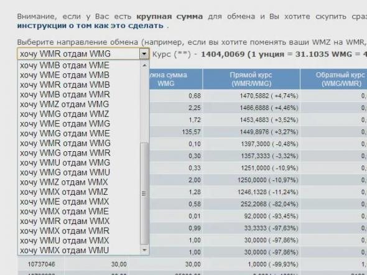The height and width of the screenshot is (275, 367).
Task: Open the 'инструкции о том как это сделать' link
Action: click(x=90, y=26)
